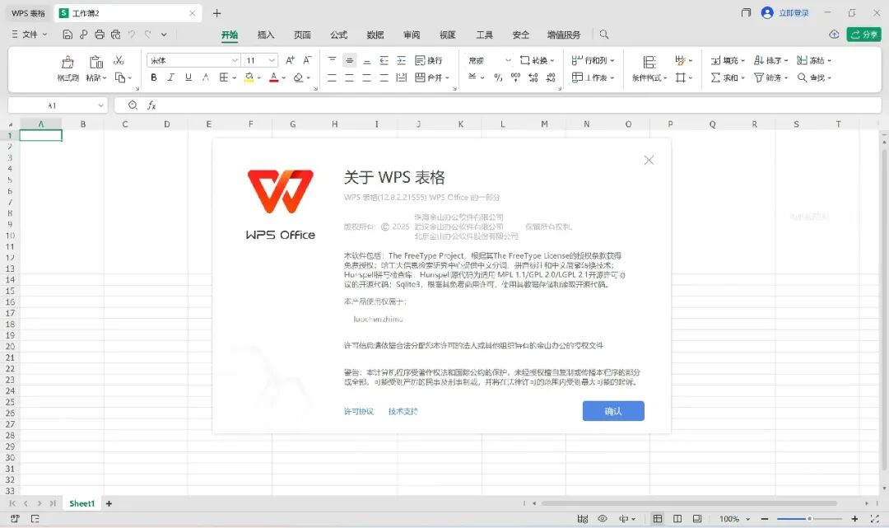The width and height of the screenshot is (889, 528).
Task: Switch to Page Break preview in status bar
Action: point(697,518)
